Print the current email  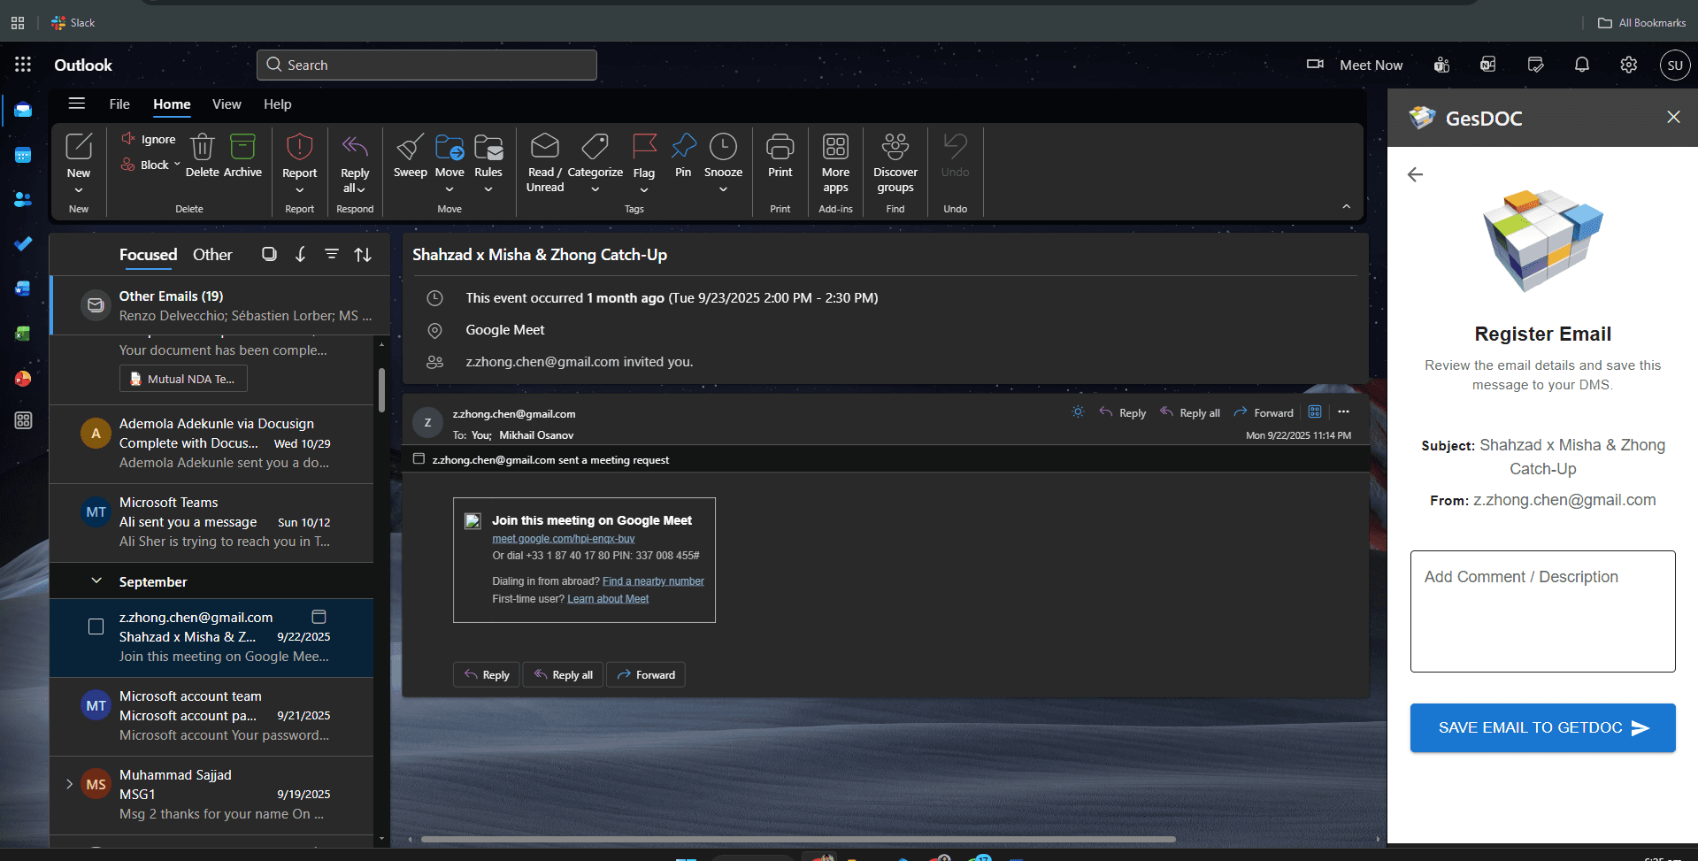tap(780, 156)
